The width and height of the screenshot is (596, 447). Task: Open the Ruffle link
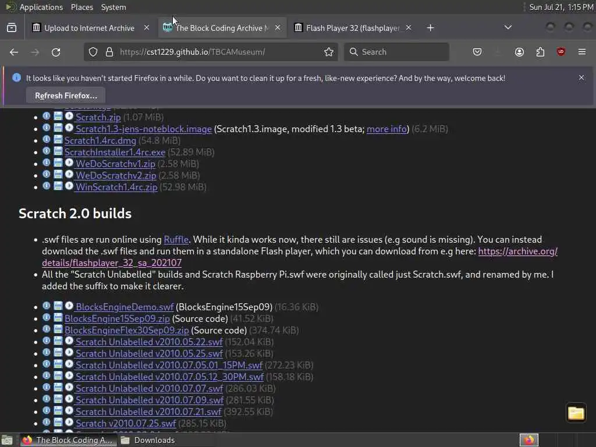pos(176,239)
